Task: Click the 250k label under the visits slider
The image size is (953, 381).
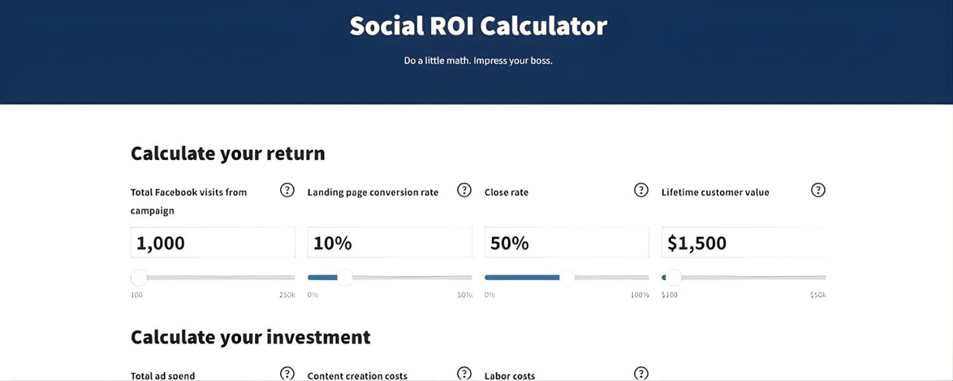Action: pyautogui.click(x=287, y=295)
